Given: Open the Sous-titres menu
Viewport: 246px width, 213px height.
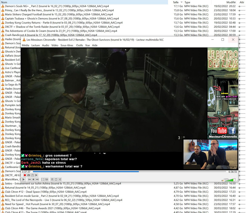Looking at the screenshot, I should (x=67, y=45).
